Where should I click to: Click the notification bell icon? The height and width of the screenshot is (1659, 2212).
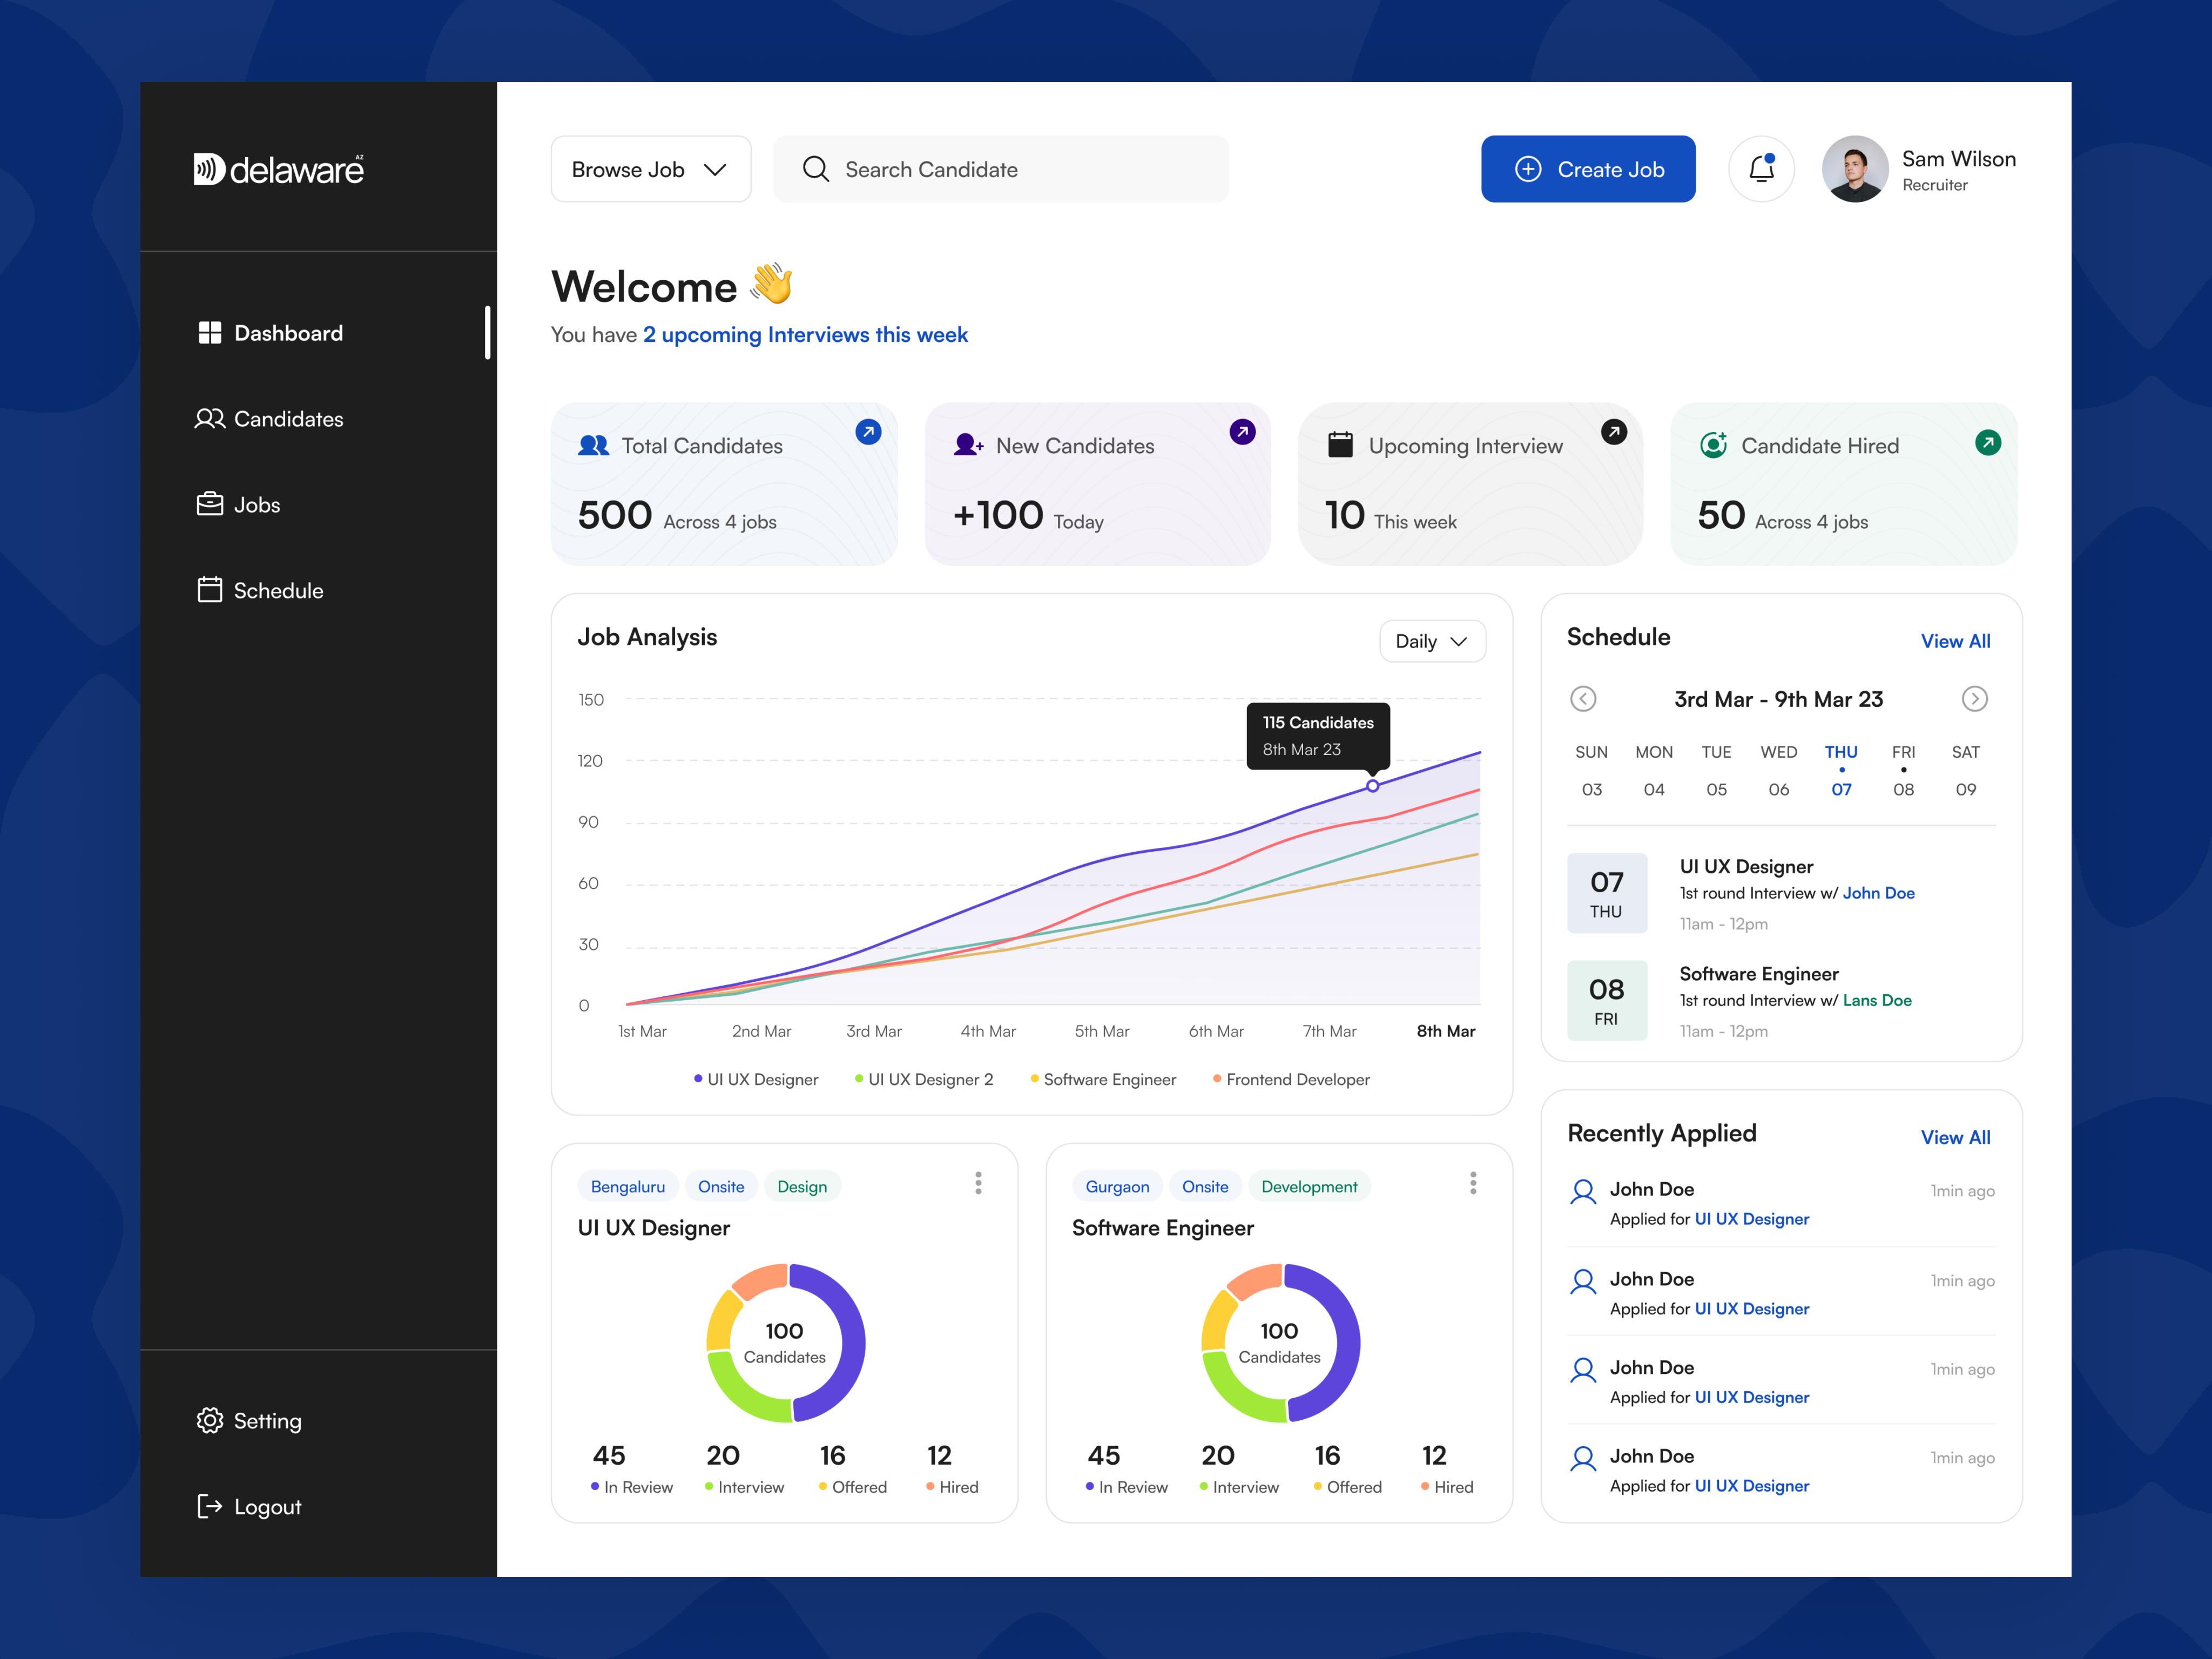[1761, 169]
